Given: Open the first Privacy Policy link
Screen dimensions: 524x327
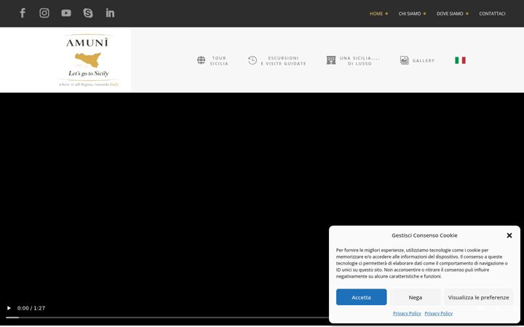Looking at the screenshot, I should pos(407,313).
